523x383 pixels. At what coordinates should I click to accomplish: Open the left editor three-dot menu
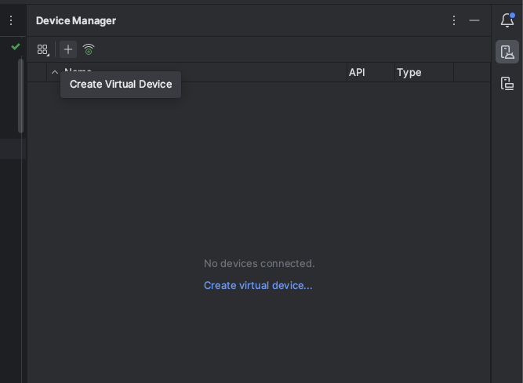pyautogui.click(x=11, y=20)
